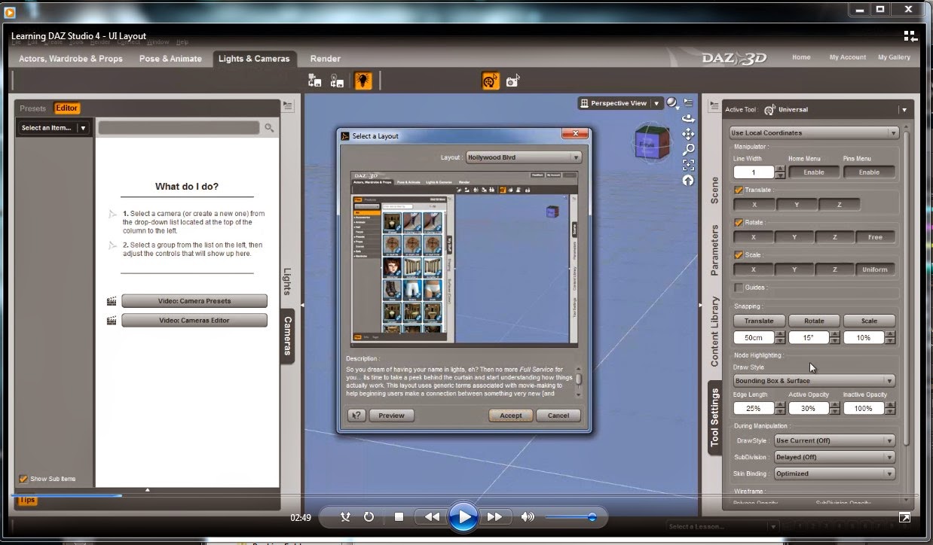
Task: Open the Skin Binding Optimized dropdown
Action: [834, 473]
